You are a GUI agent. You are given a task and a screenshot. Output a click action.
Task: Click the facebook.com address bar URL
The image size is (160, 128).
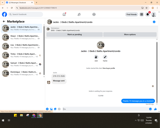(38, 8)
